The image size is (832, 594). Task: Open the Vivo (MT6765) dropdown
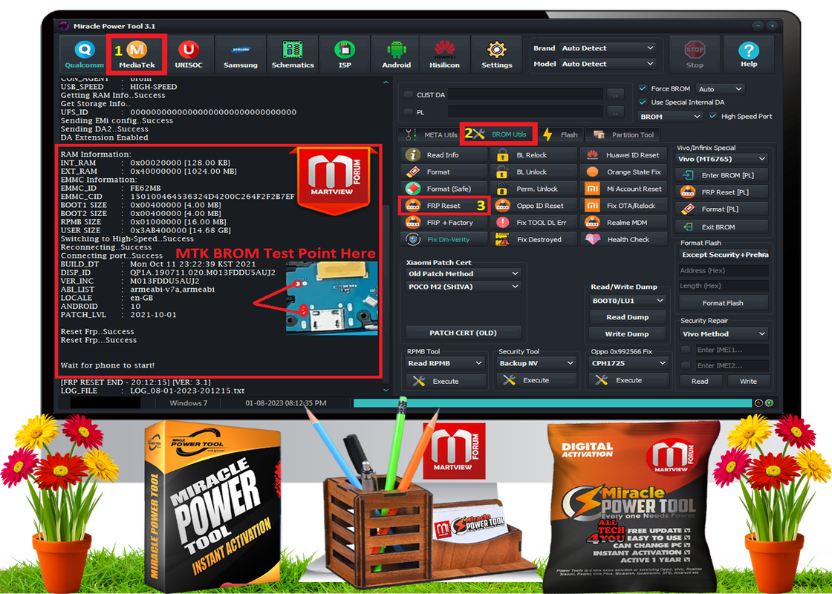721,159
